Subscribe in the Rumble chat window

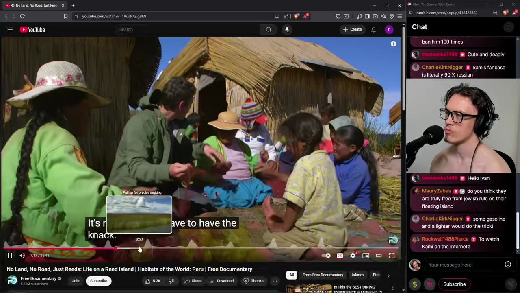[x=455, y=284]
